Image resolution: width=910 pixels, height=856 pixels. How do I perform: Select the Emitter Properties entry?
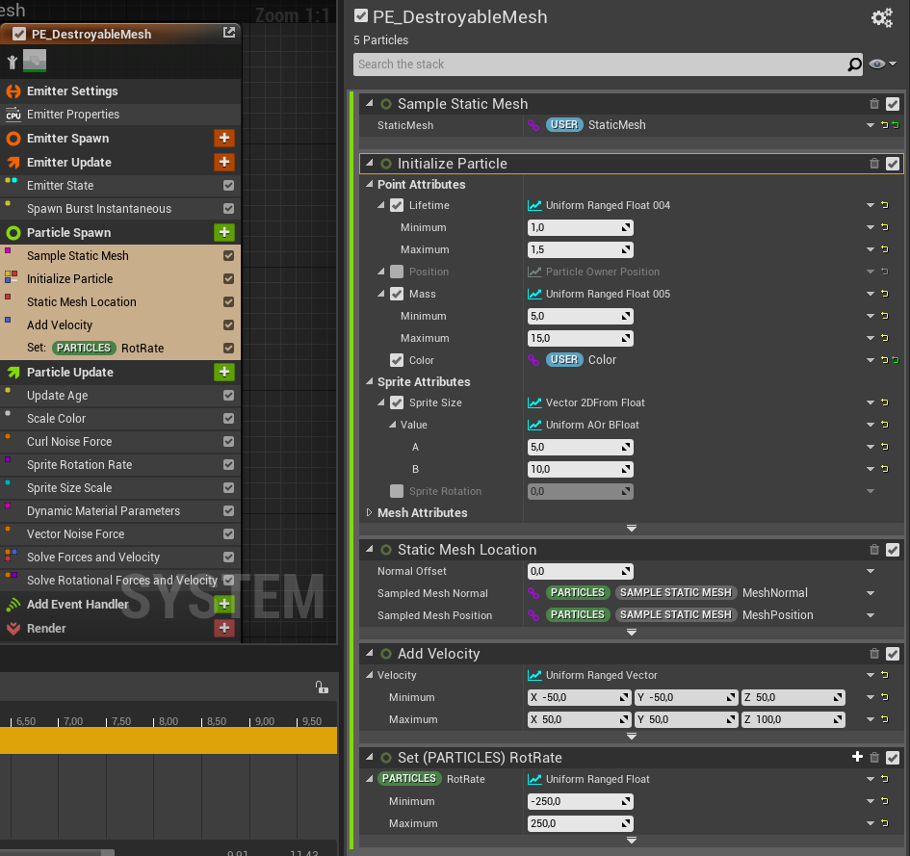tap(73, 115)
